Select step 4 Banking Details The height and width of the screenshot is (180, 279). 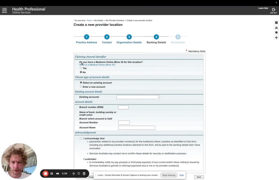(156, 39)
